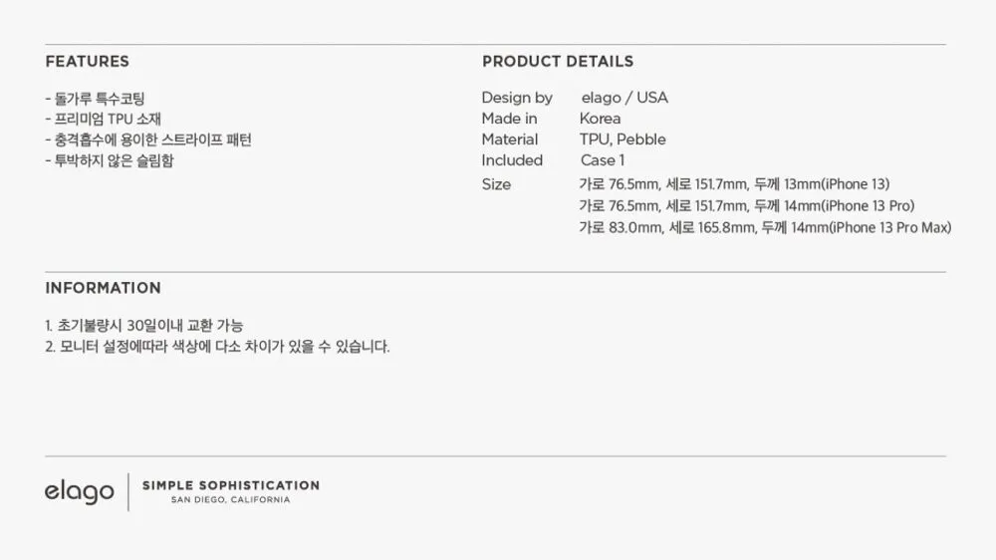Click the '프리미엄 TPU 소재' feature line
996x560 pixels.
point(103,119)
